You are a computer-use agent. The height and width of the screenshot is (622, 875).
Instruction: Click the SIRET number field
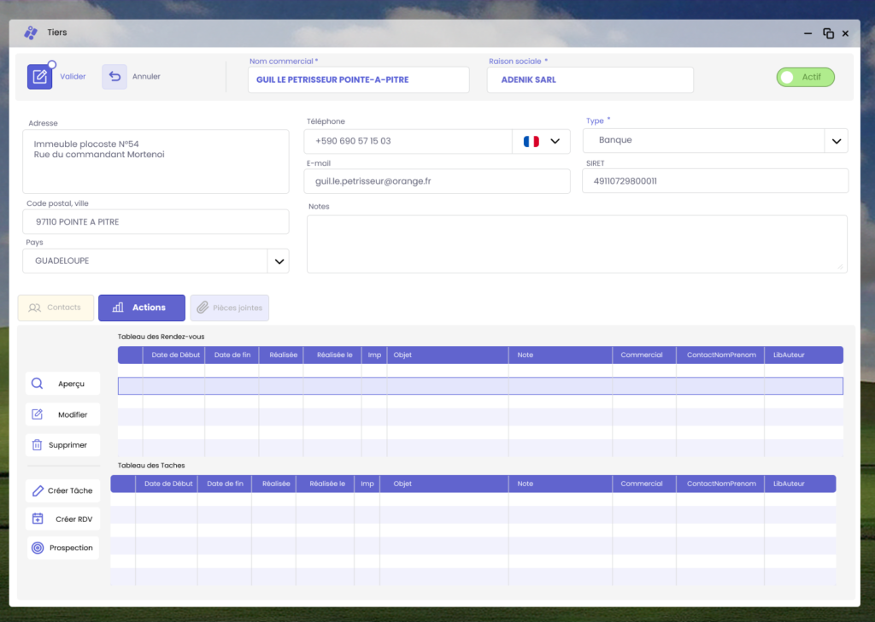[714, 181]
